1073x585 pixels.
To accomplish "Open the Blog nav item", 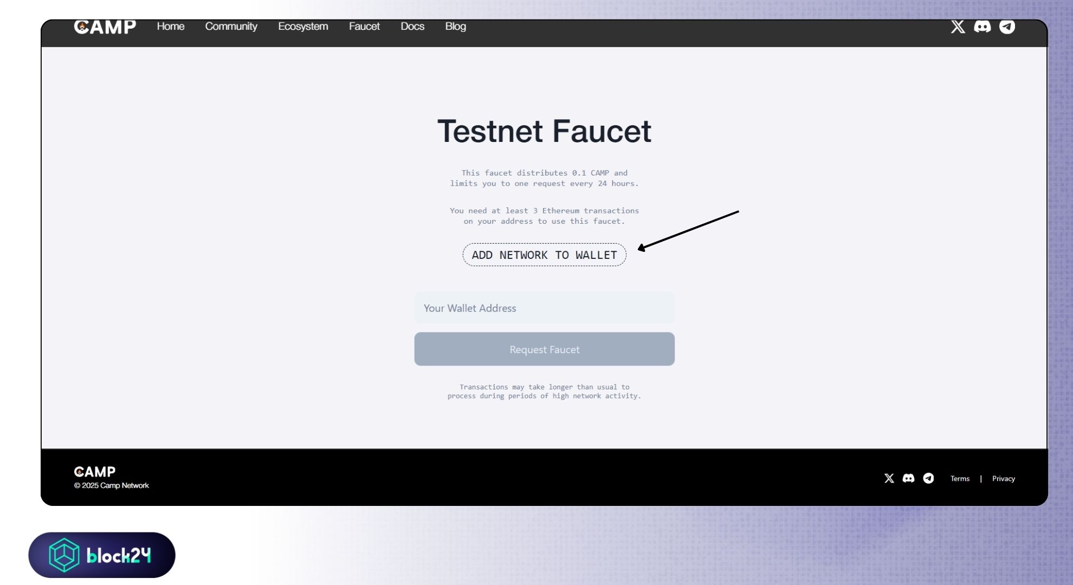I will 455,27.
